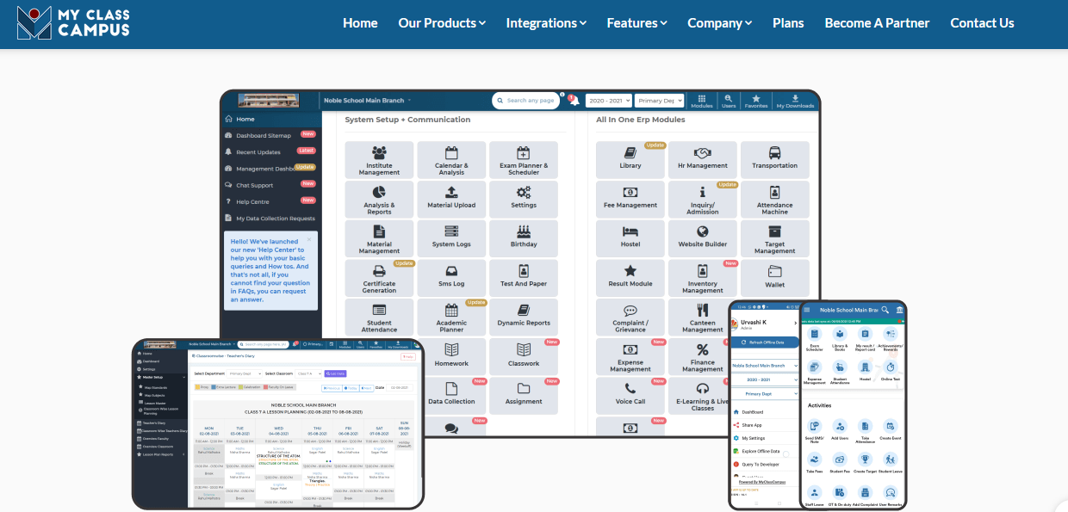Open My Data Collection Requests in sidebar
The width and height of the screenshot is (1068, 512).
270,218
